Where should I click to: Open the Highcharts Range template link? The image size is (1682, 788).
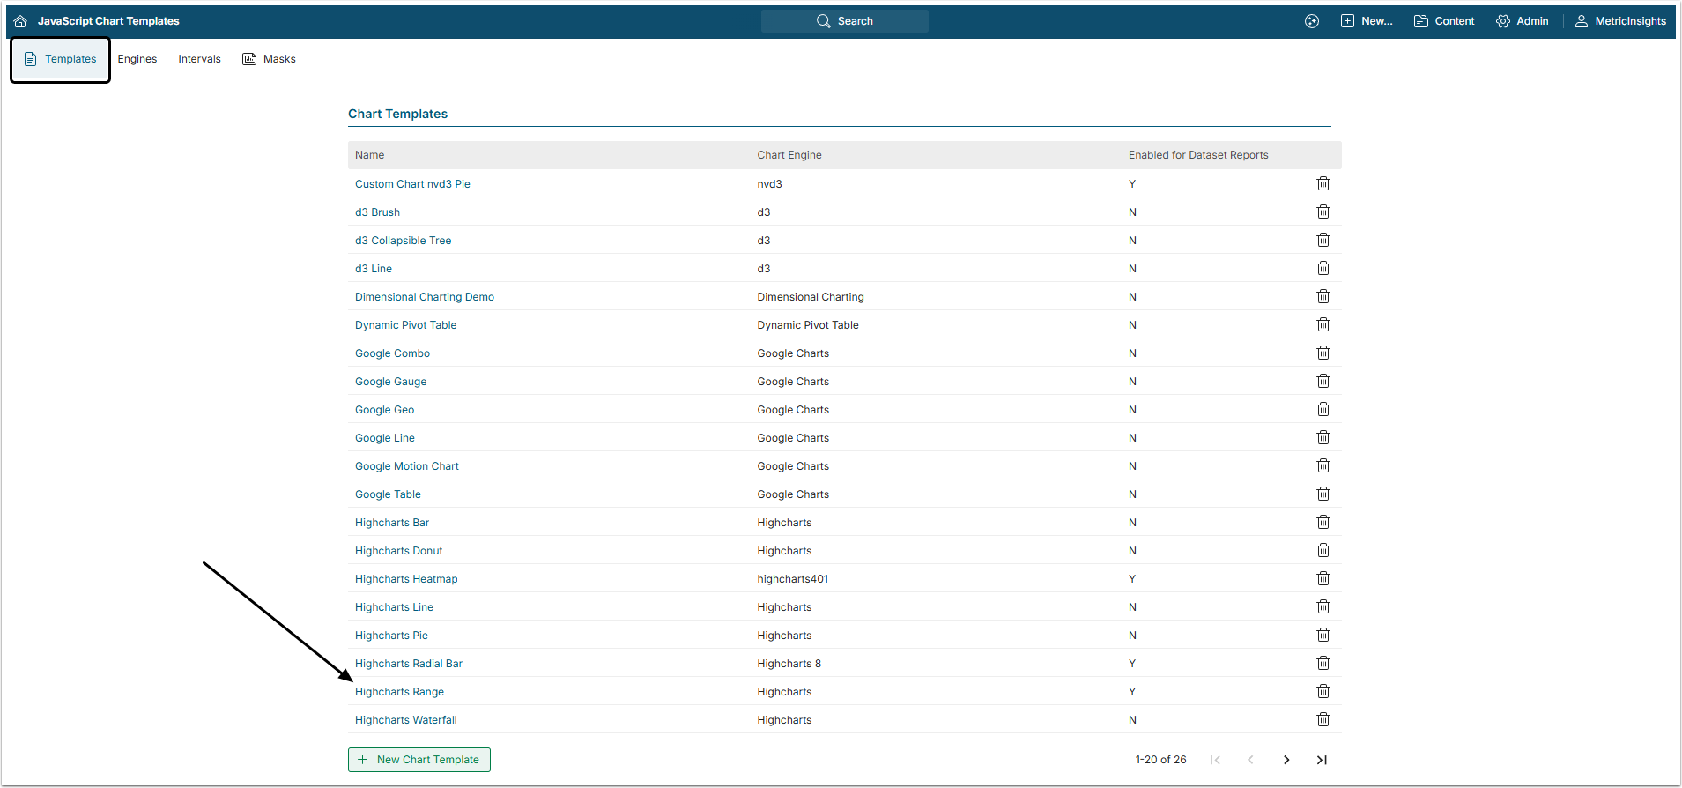[x=399, y=692]
